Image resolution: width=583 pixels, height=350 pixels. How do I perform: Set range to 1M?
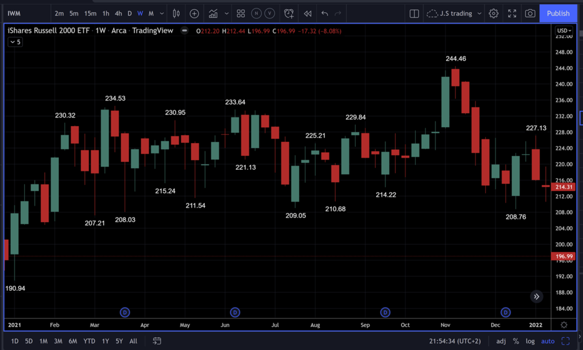pos(44,341)
